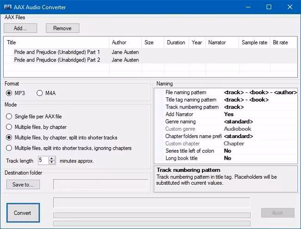Maximize the AAX Audio Converter window
Screen dimensions: 301x229
pos(269,7)
